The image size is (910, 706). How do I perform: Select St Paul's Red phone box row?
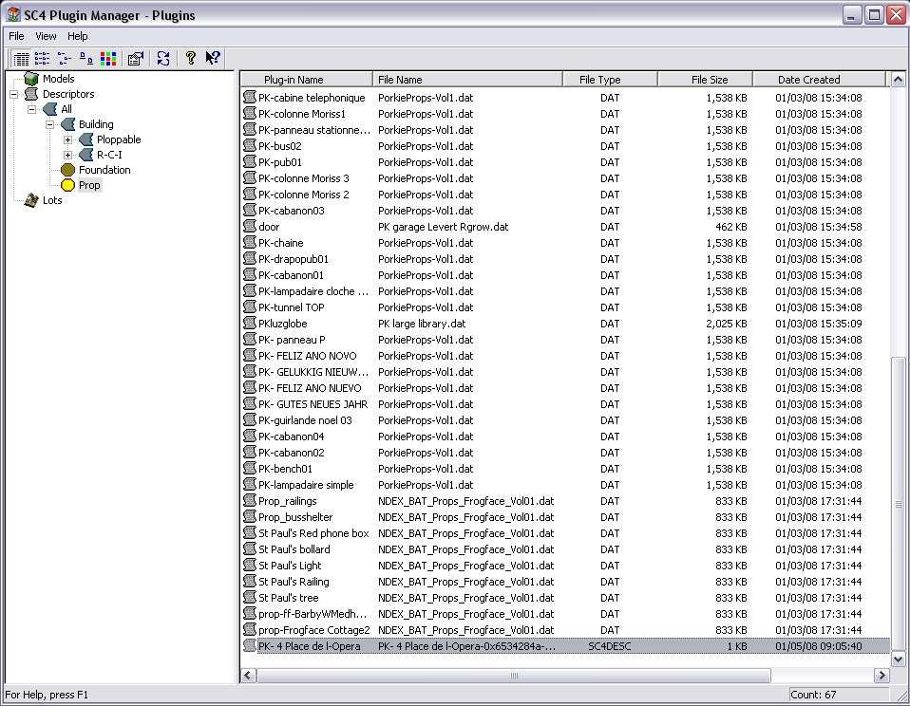point(565,533)
